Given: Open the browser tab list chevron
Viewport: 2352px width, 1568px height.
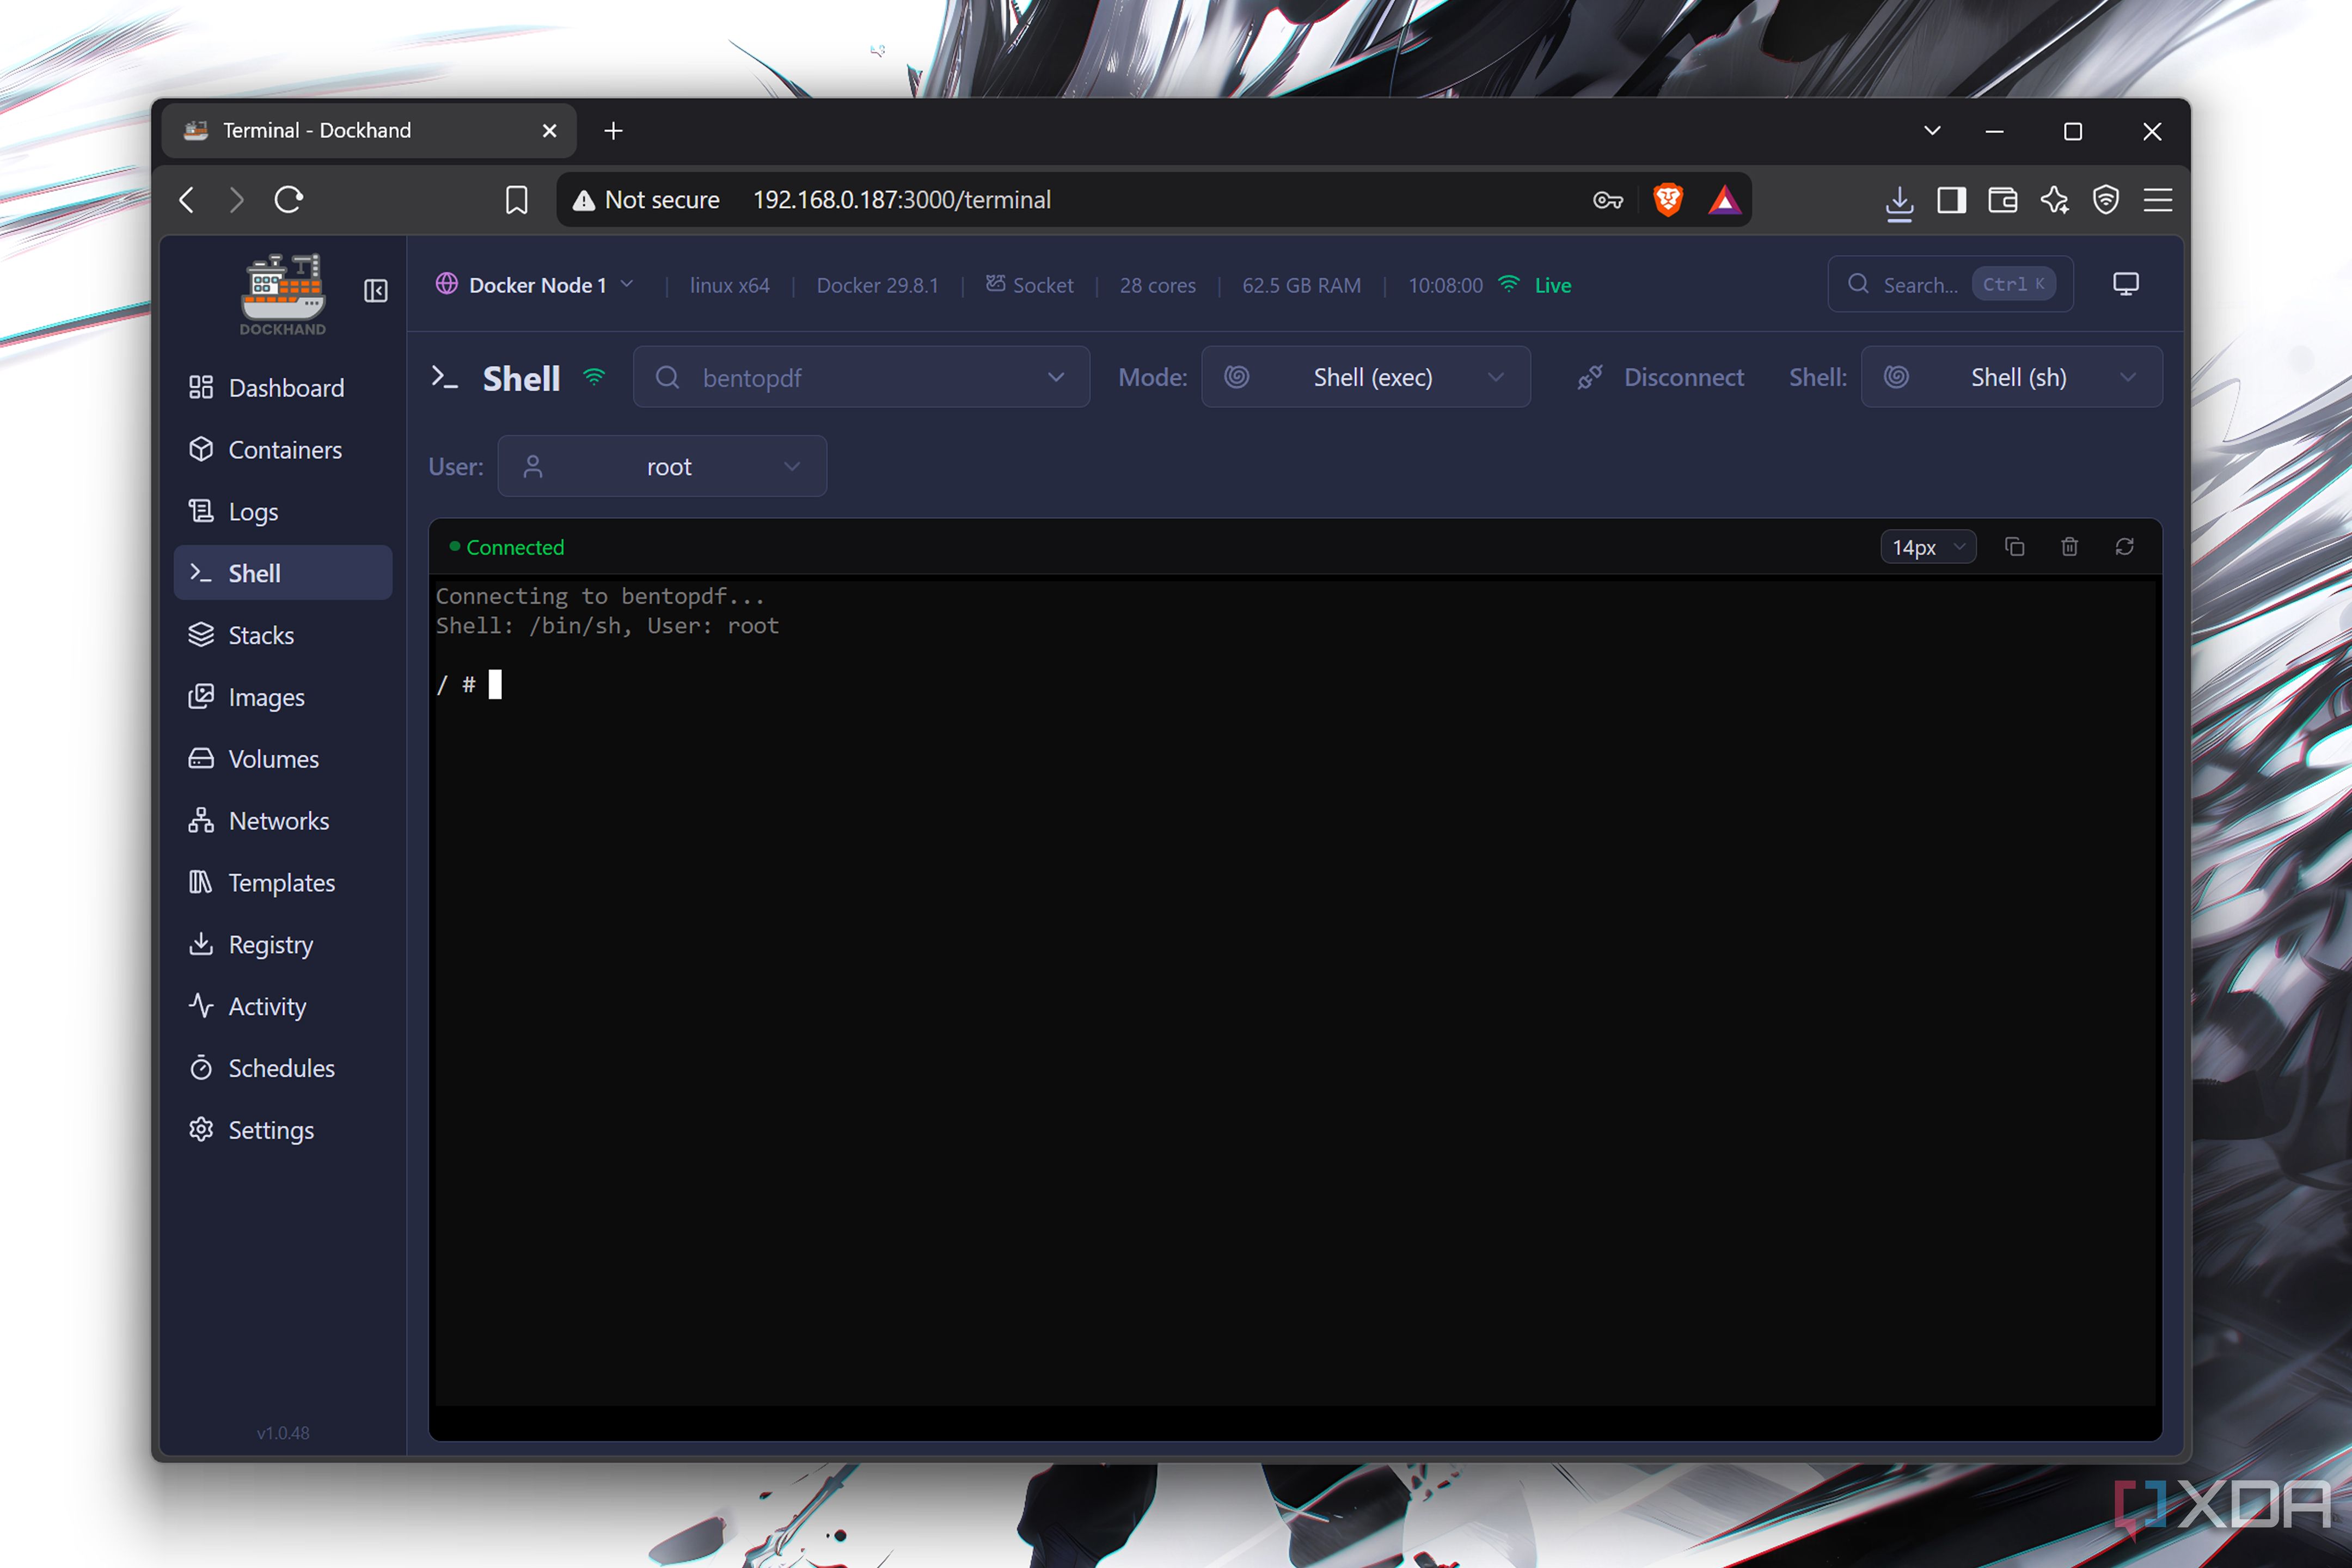Looking at the screenshot, I should coord(1932,131).
